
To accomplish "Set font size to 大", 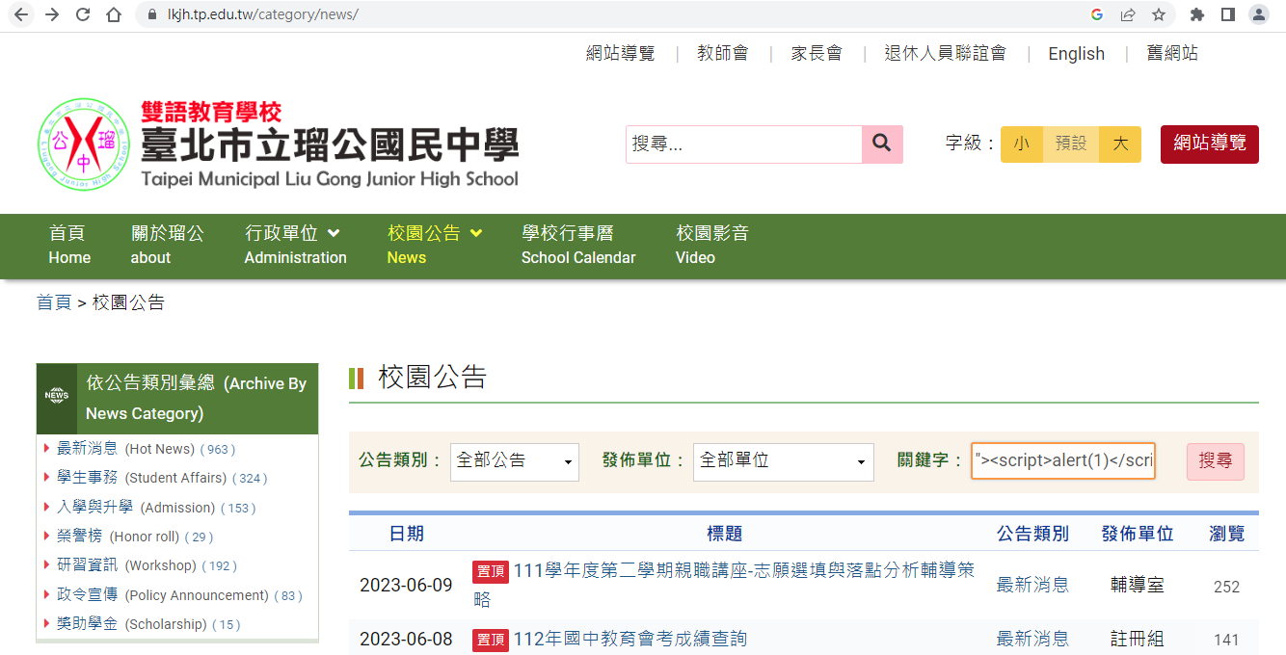I will pyautogui.click(x=1120, y=144).
